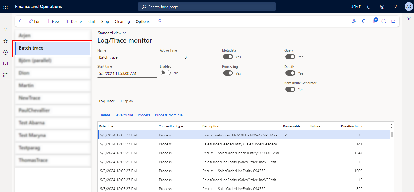
Task: Expand the Standard view dropdown
Action: pos(112,33)
